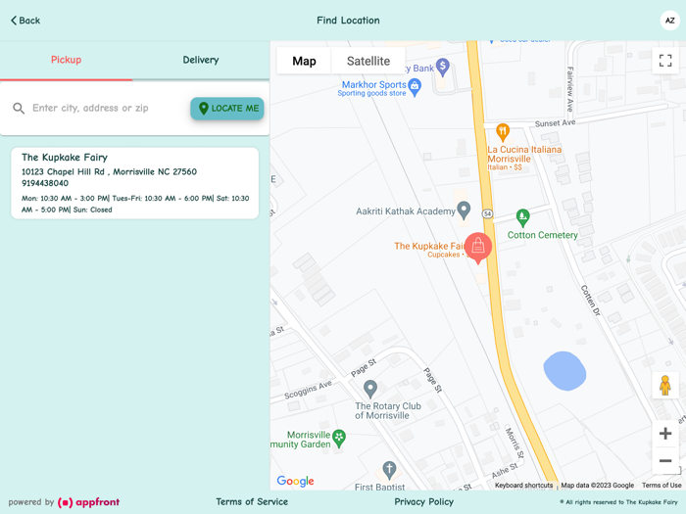The height and width of the screenshot is (514, 686).
Task: Click the Back arrow button
Action: [25, 21]
